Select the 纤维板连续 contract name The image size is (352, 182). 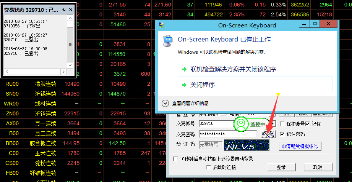(43, 173)
